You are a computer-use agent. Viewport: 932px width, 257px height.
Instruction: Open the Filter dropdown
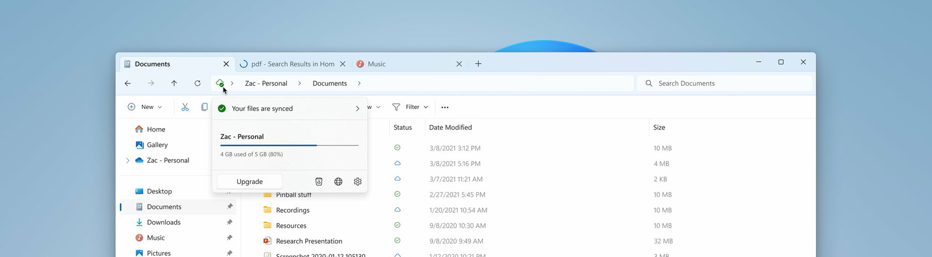tap(410, 107)
